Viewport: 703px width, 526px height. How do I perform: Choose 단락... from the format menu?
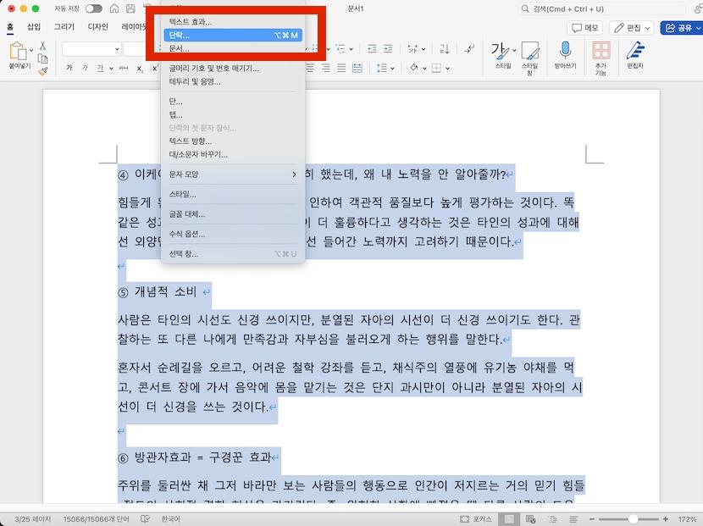click(233, 35)
